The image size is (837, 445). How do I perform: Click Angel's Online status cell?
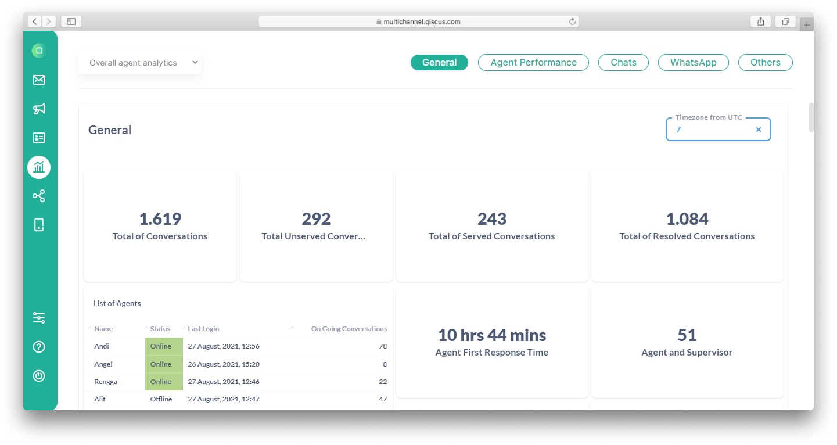(164, 364)
